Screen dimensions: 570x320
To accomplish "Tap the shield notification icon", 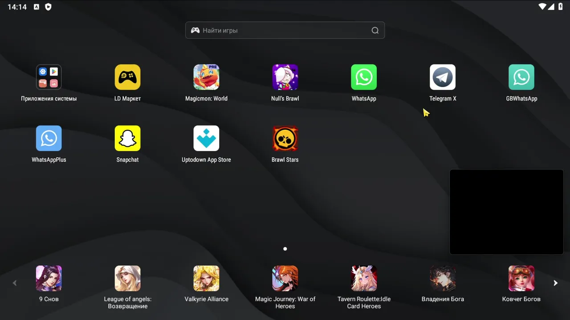I will click(x=48, y=7).
